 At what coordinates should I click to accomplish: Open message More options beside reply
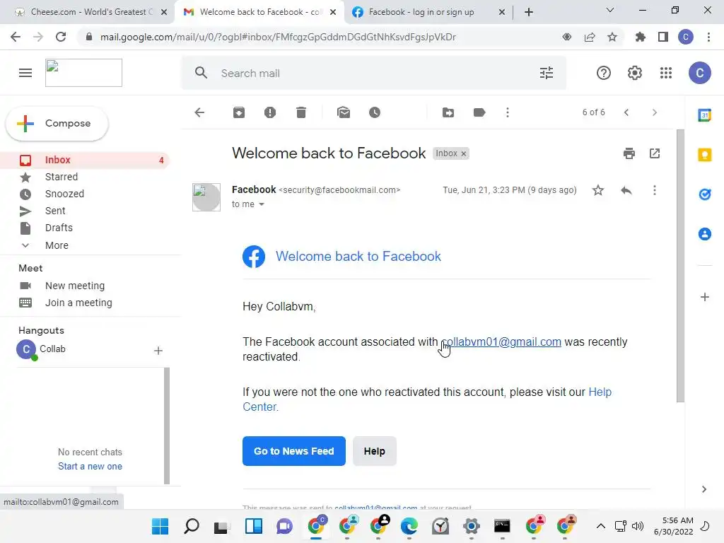pyautogui.click(x=654, y=190)
